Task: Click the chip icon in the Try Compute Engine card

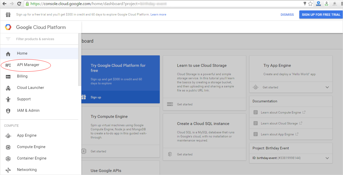Action: coord(84,151)
